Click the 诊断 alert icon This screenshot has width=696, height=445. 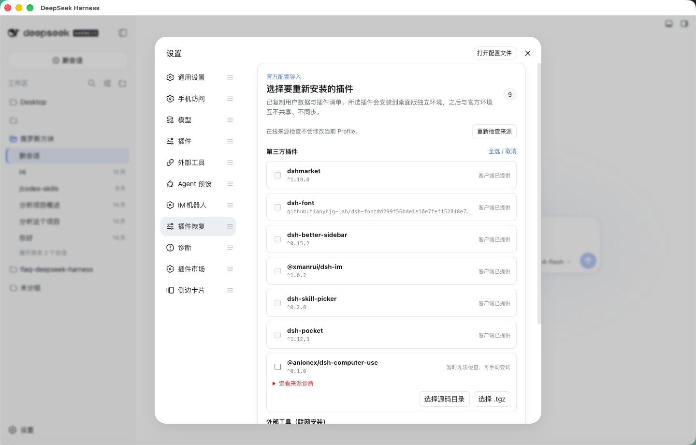170,248
